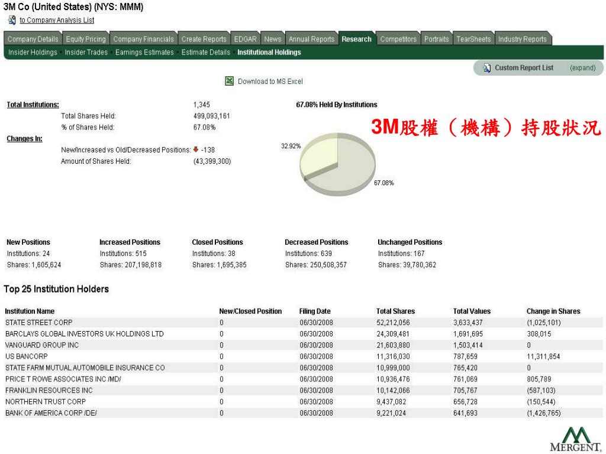Screen dimensions: 606x454
Task: Open the Annual Reports tab
Action: (x=311, y=39)
